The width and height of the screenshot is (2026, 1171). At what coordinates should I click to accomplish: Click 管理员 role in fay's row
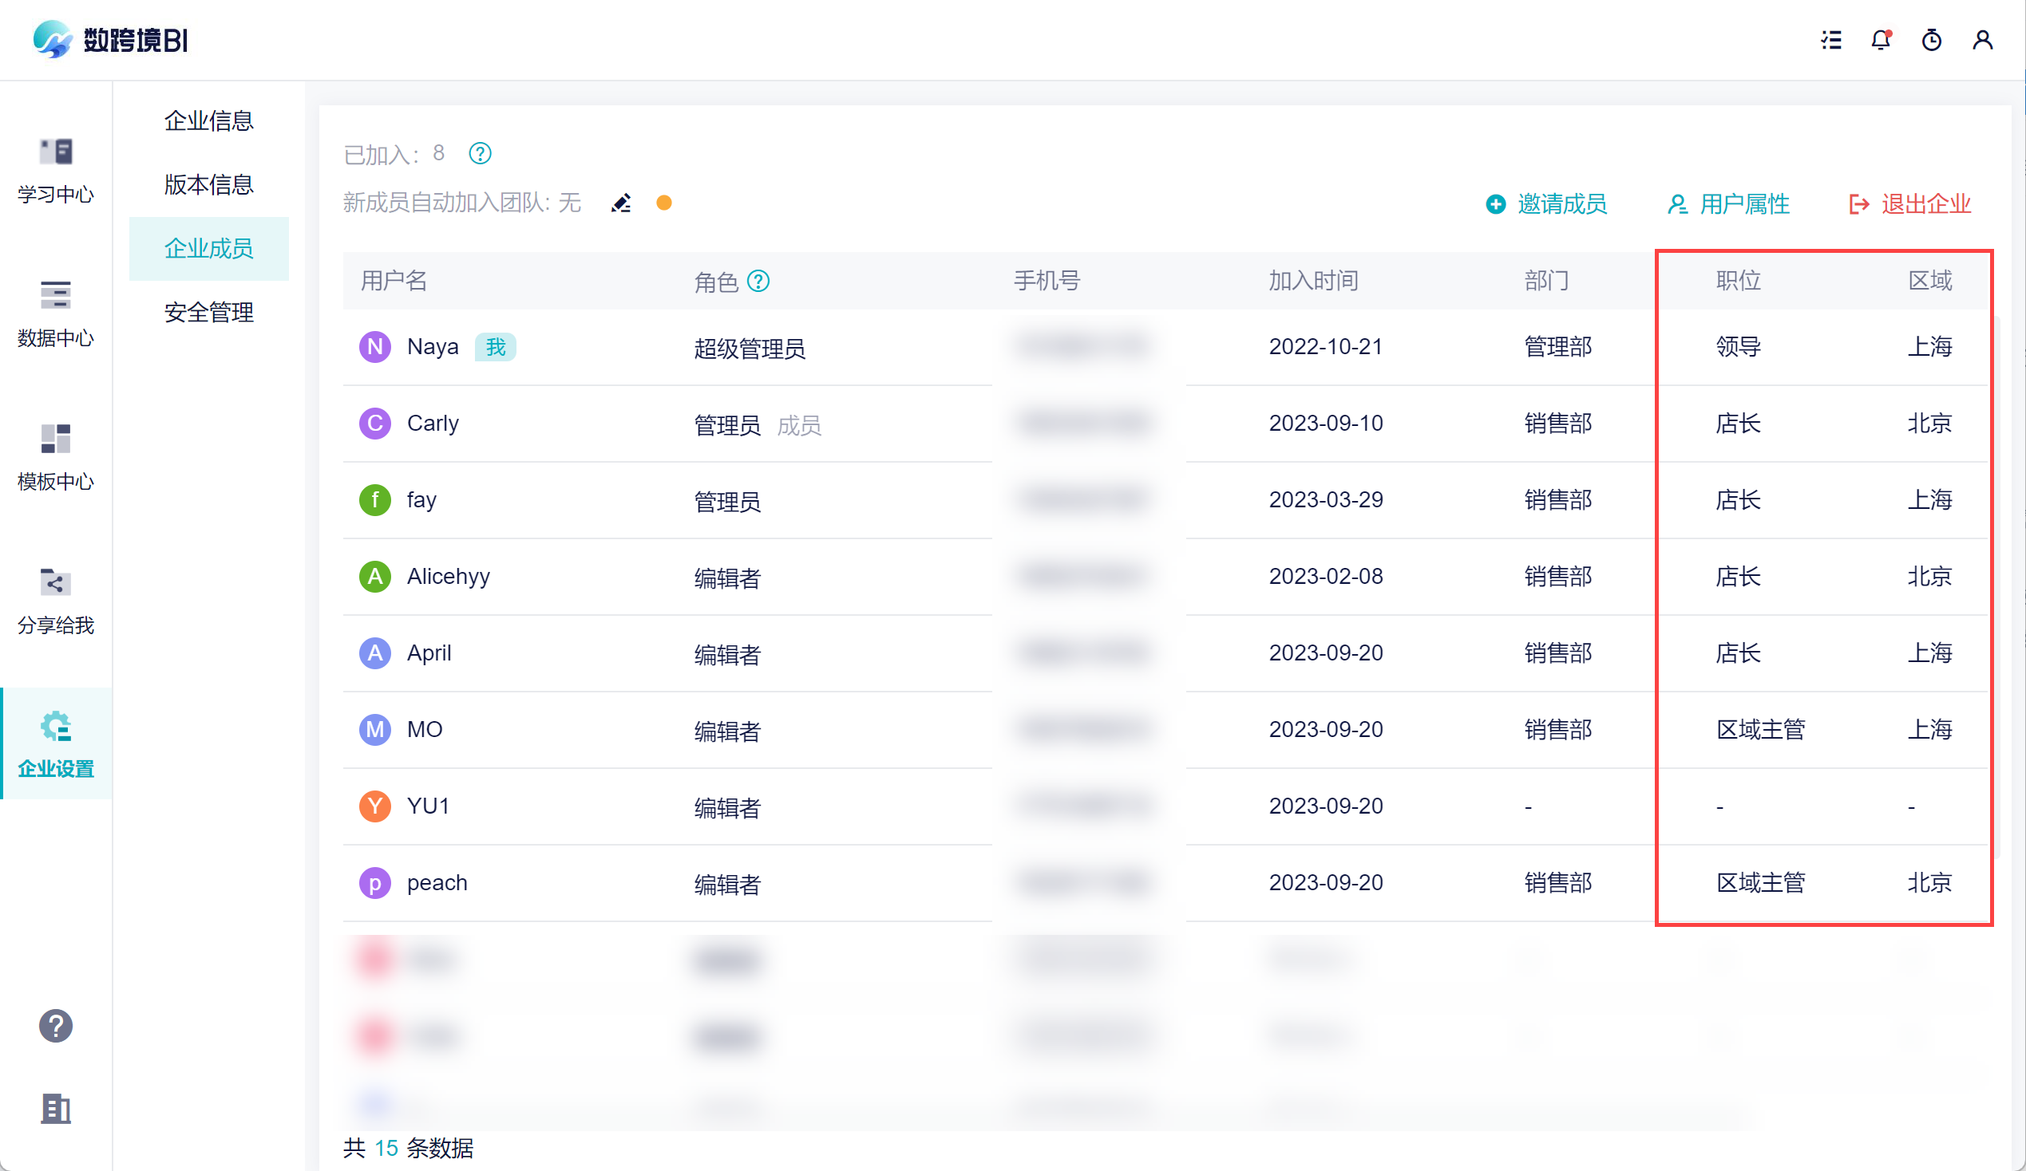[726, 502]
